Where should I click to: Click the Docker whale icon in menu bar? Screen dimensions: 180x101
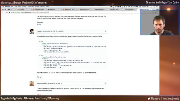pos(116,7)
